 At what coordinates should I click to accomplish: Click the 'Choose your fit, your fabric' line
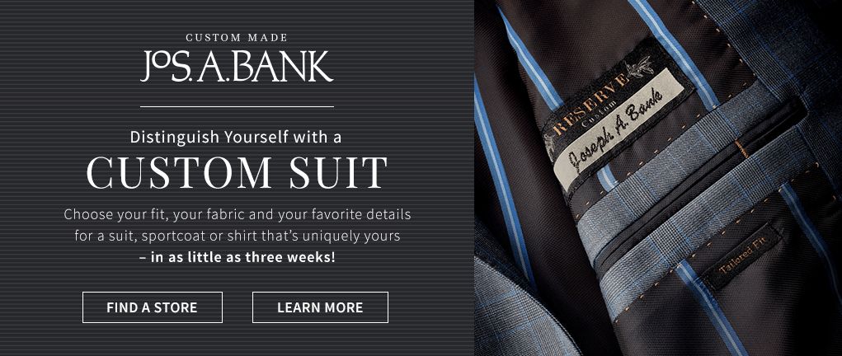(x=238, y=215)
